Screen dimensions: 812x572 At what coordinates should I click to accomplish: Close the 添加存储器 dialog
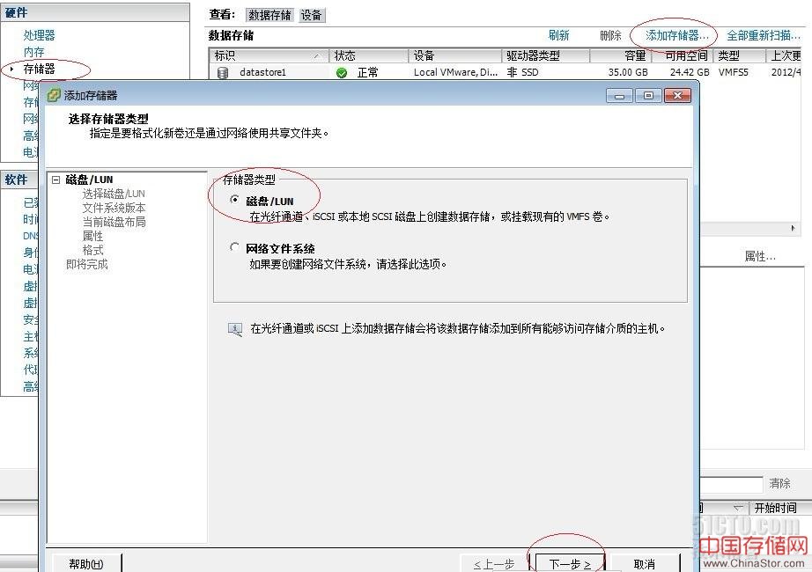pyautogui.click(x=677, y=96)
